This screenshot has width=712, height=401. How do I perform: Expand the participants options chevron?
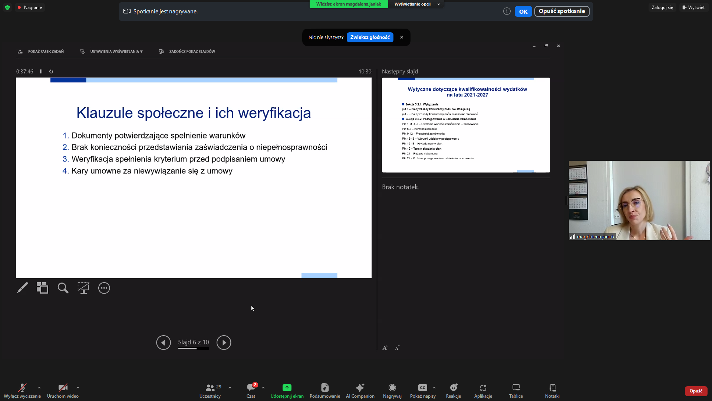click(x=230, y=388)
